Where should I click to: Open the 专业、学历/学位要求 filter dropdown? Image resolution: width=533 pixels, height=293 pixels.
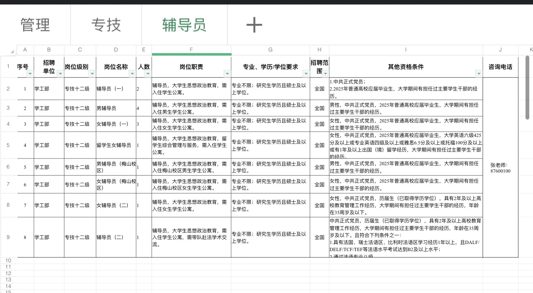pyautogui.click(x=306, y=74)
